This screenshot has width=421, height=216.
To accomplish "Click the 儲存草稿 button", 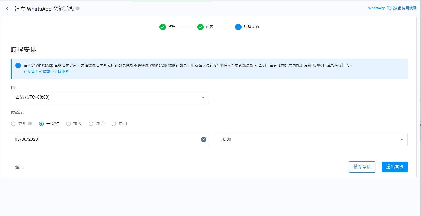I will (x=362, y=167).
